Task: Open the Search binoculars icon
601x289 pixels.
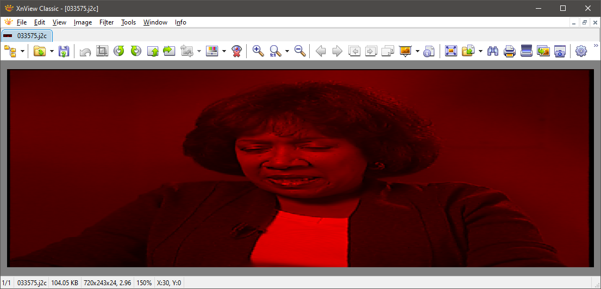Action: 492,51
